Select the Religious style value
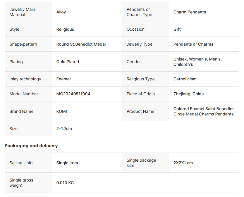Image resolution: width=244 pixels, height=197 pixels. click(x=65, y=29)
